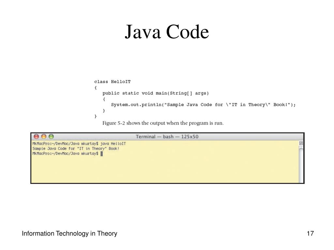Click the slide number 17
Viewport: 334px width, 250px height.
click(x=310, y=233)
